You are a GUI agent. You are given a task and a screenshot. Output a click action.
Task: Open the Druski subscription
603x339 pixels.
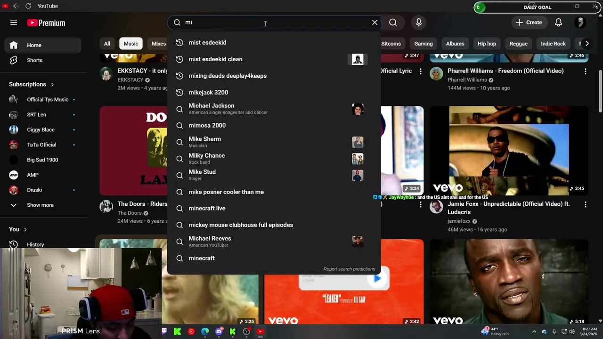pyautogui.click(x=43, y=190)
